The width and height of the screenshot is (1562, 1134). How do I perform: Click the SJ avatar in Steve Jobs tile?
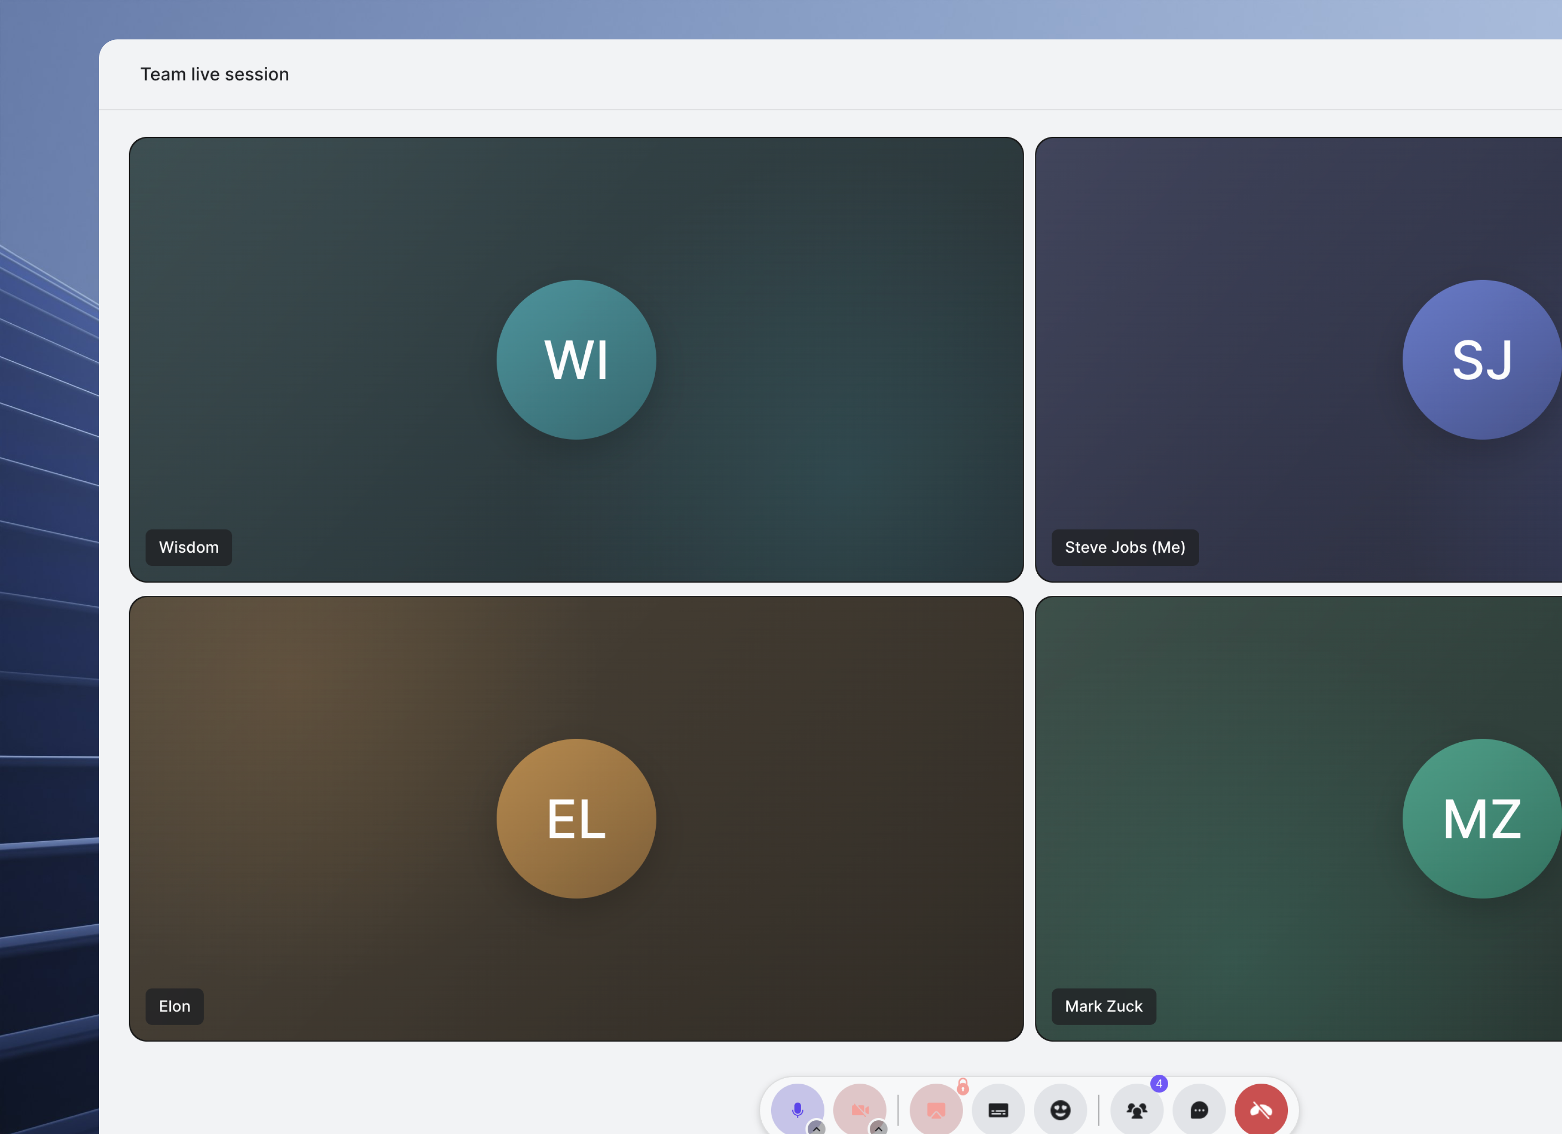click(1482, 359)
